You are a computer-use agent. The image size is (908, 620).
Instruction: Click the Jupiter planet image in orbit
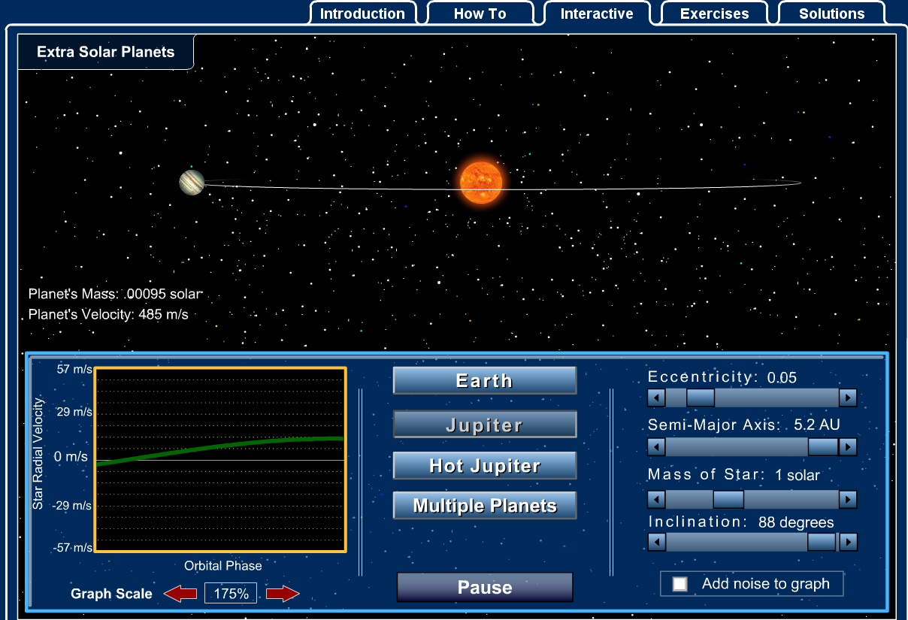(192, 182)
